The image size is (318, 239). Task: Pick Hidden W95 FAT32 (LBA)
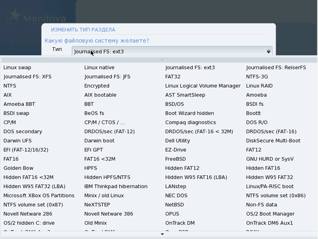pyautogui.click(x=34, y=186)
